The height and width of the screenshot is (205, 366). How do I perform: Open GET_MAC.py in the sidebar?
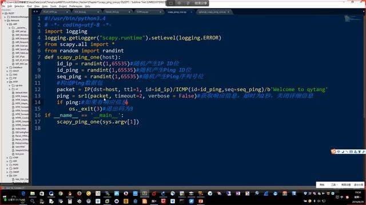[21, 64]
